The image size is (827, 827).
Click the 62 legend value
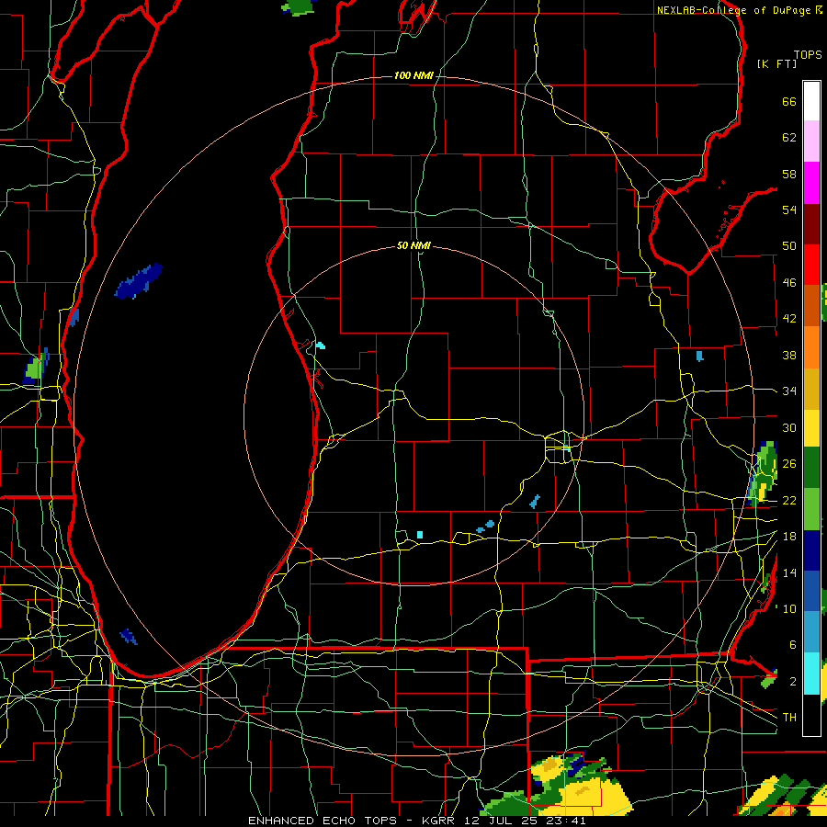(x=789, y=138)
